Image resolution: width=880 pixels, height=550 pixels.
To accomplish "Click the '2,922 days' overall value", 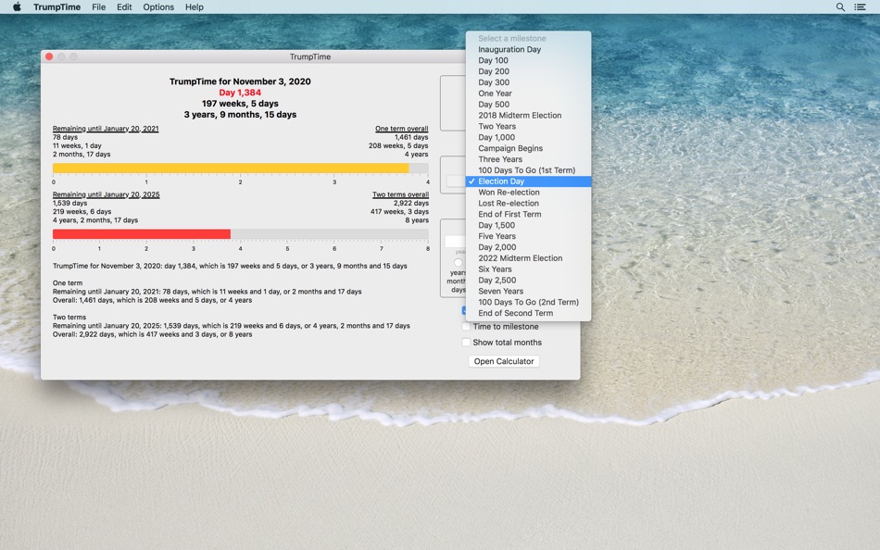I will click(411, 203).
